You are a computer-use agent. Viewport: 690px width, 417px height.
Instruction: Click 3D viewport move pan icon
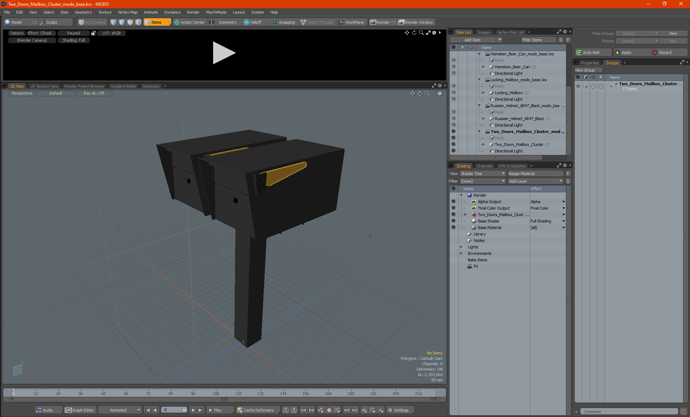coord(413,93)
